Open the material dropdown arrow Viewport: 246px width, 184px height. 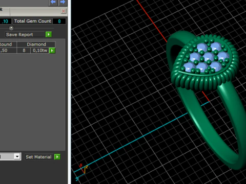(x=17, y=156)
